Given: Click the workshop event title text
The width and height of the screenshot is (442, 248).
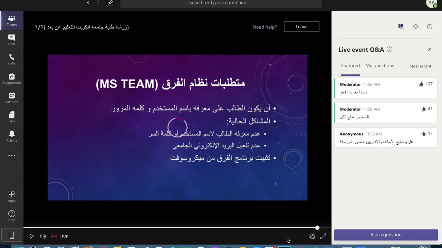Looking at the screenshot, I should tap(82, 27).
